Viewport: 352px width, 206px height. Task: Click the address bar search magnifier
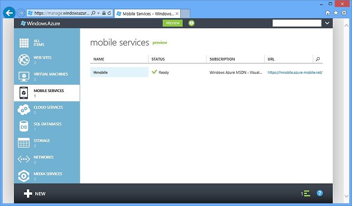93,13
